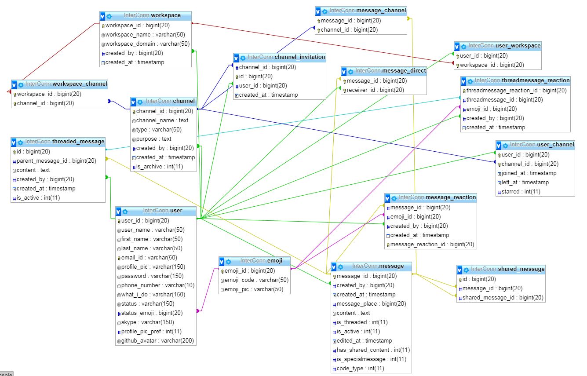Open the gear options of the emoji table
The image size is (587, 376).
click(x=228, y=262)
